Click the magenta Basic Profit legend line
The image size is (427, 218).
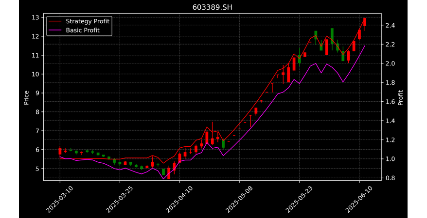tap(54, 31)
